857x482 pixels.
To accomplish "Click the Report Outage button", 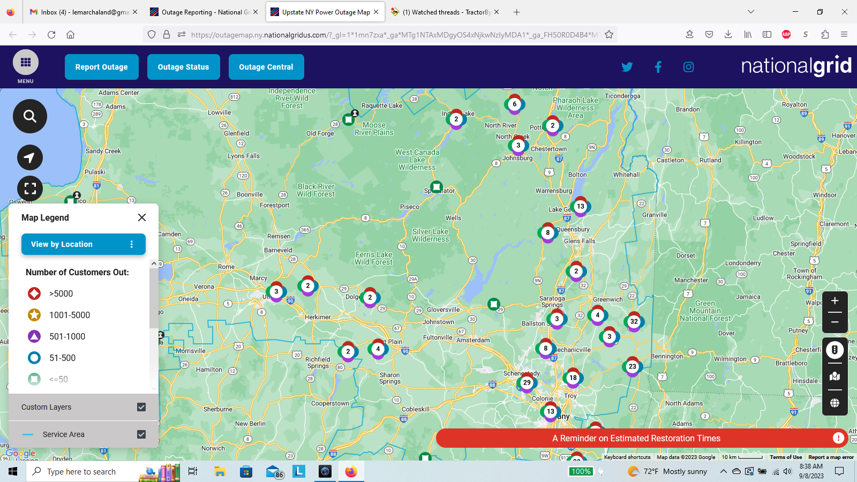I will pyautogui.click(x=102, y=67).
